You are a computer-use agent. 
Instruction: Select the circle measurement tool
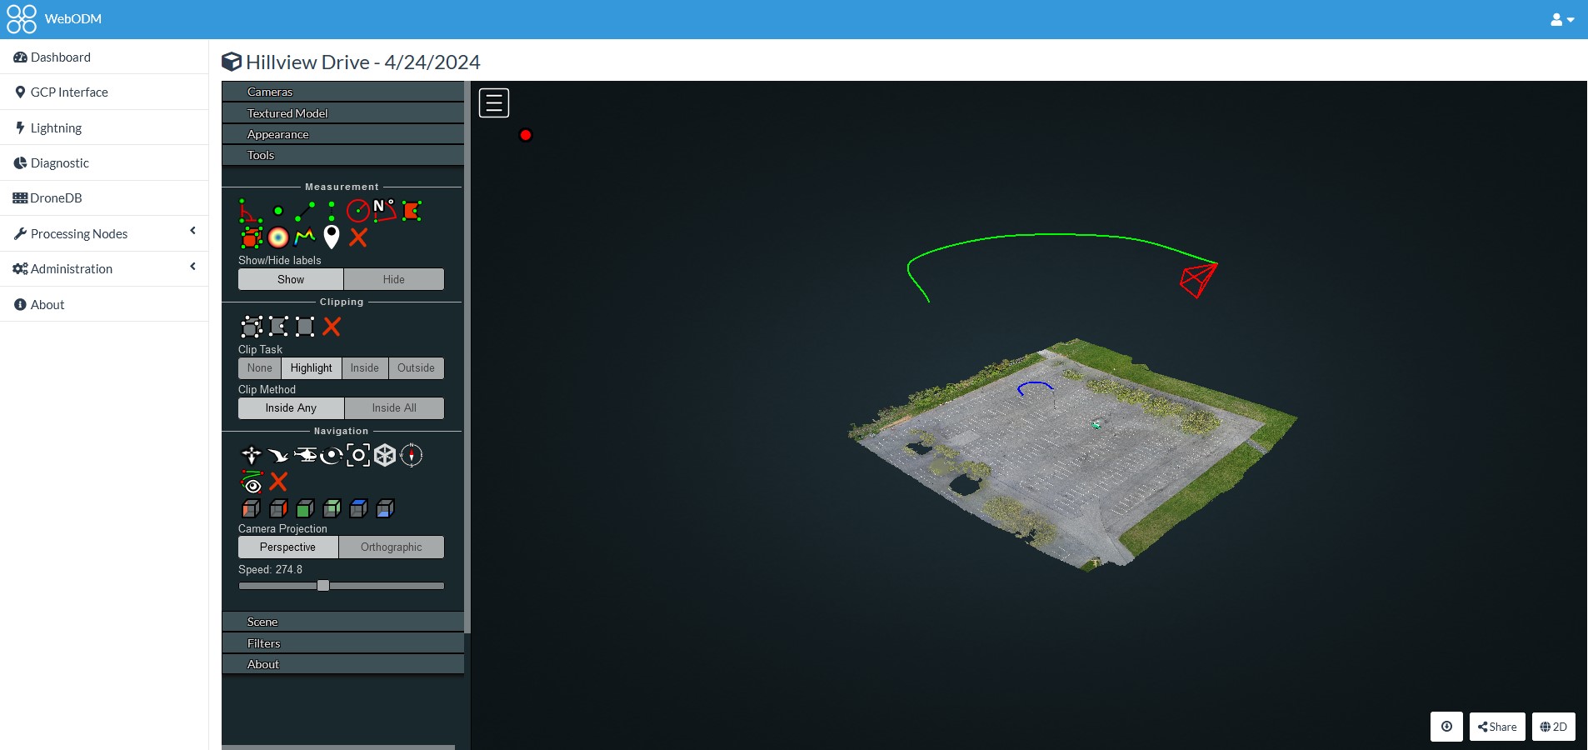(x=360, y=211)
